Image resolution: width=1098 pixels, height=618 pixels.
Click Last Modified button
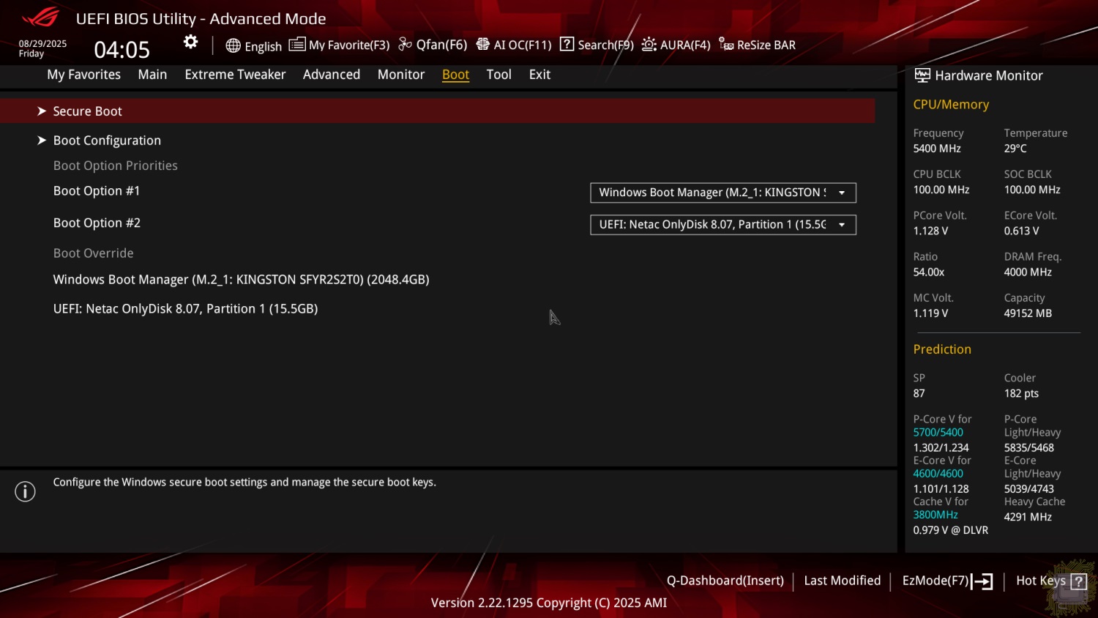coord(842,581)
